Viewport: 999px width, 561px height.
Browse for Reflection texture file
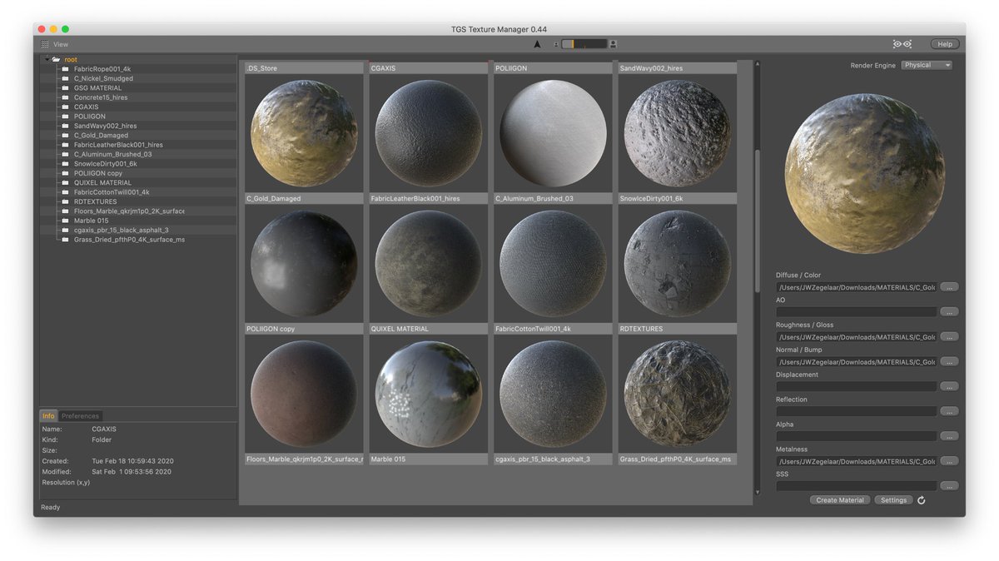pos(949,412)
